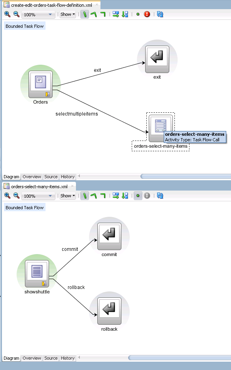
Task: Toggle the right-angle connector style in top toolbar
Action: coord(103,14)
